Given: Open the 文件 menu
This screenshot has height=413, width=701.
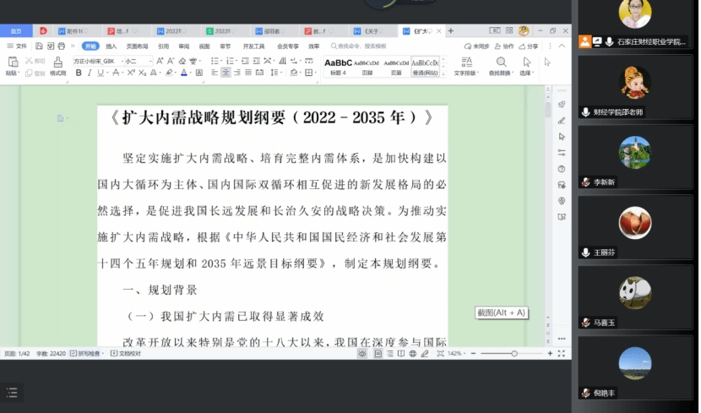Looking at the screenshot, I should [17, 46].
